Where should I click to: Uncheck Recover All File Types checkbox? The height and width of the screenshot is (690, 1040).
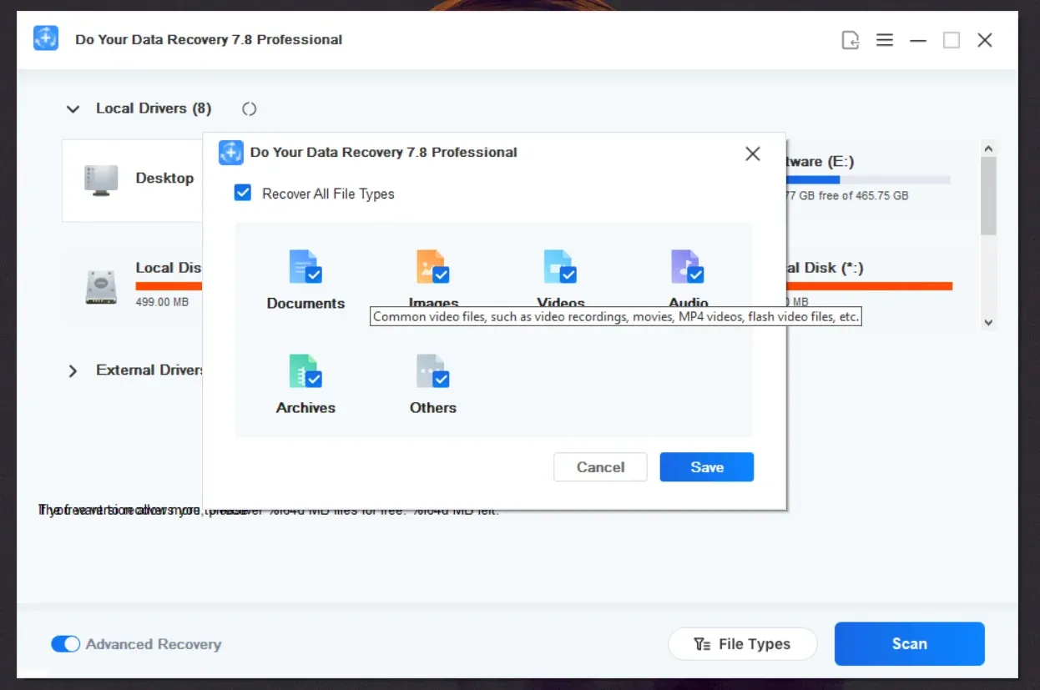tap(243, 194)
